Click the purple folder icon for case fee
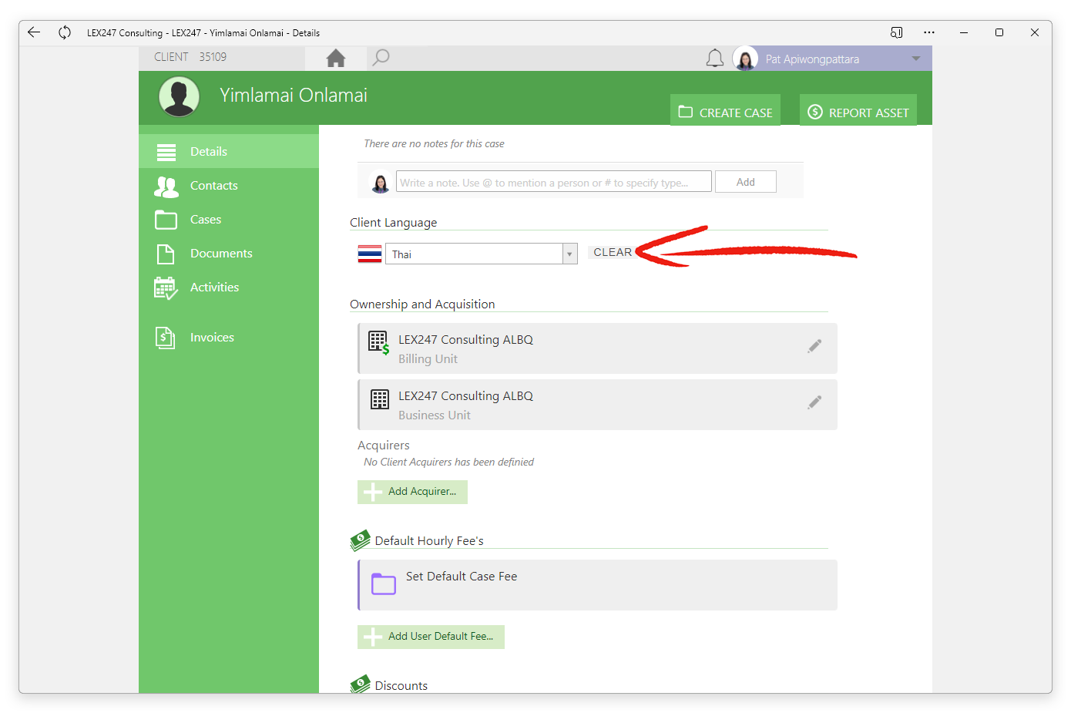 383,584
